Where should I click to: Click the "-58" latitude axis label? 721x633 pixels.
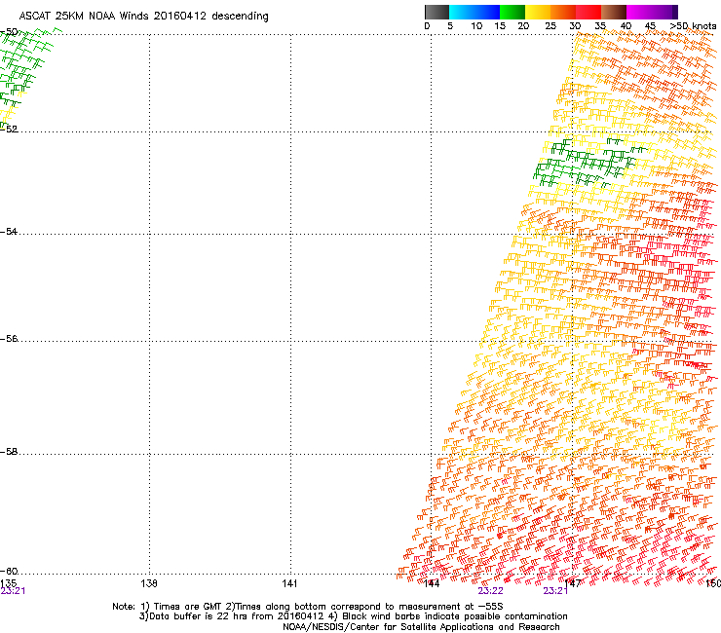[x=9, y=452]
